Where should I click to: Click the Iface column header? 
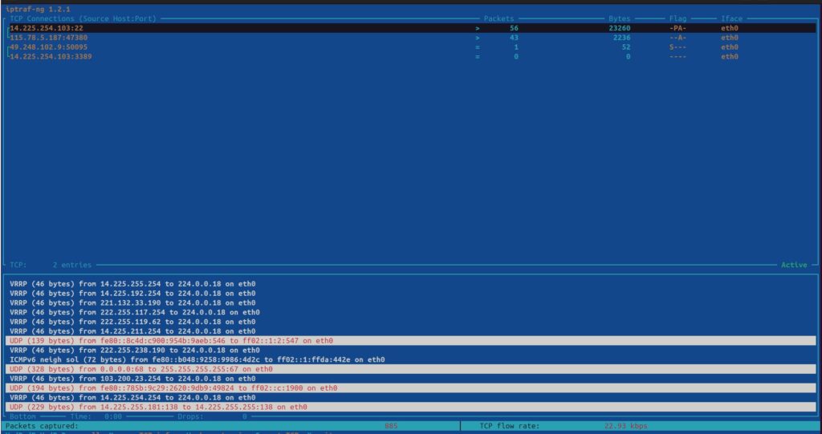pyautogui.click(x=731, y=18)
